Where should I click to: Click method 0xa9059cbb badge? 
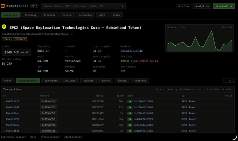point(49,131)
